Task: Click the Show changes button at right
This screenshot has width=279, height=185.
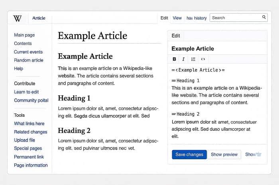Action: 253,154
